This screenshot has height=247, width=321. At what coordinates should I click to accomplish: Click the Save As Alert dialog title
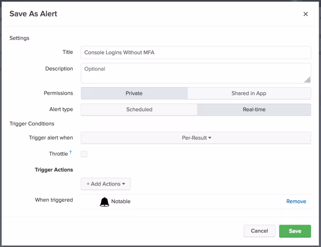[33, 14]
